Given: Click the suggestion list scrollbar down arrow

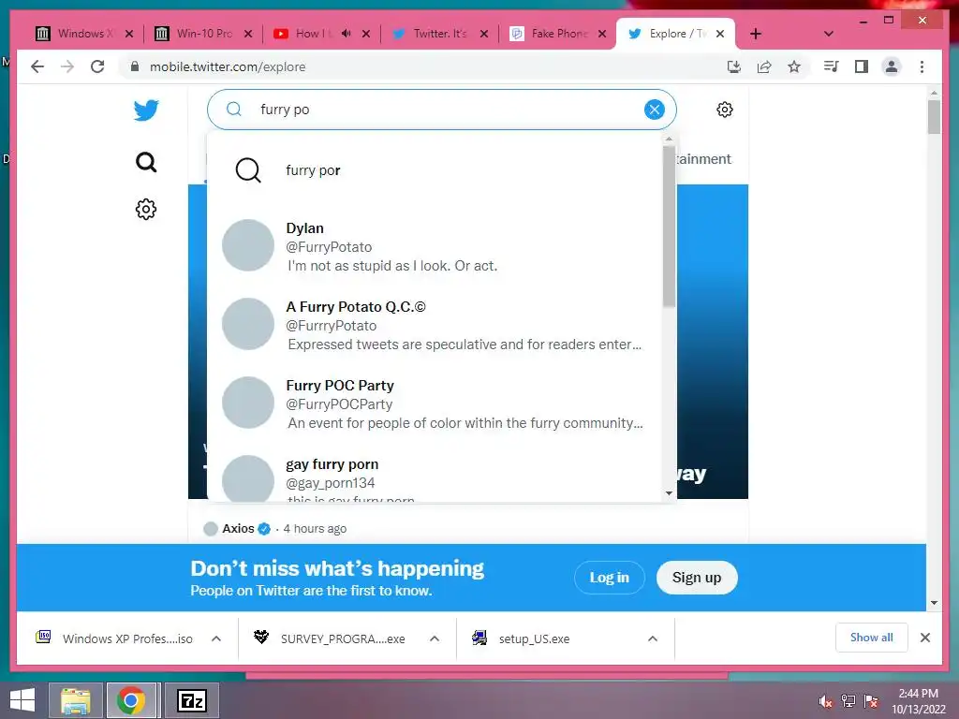Looking at the screenshot, I should click(x=669, y=492).
